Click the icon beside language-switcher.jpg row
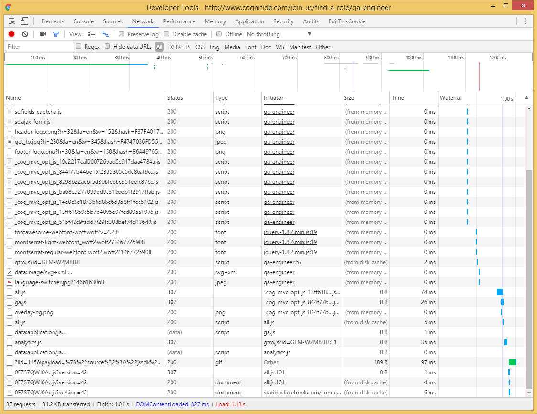This screenshot has width=537, height=414. coord(10,282)
